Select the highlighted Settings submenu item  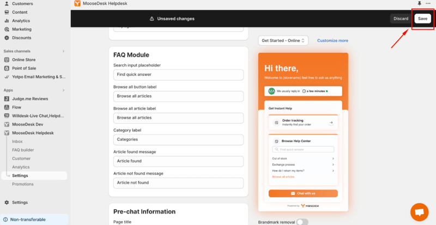(x=34, y=175)
